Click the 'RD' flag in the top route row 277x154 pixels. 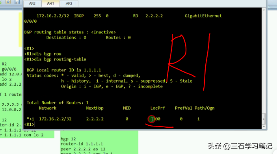click(136, 16)
